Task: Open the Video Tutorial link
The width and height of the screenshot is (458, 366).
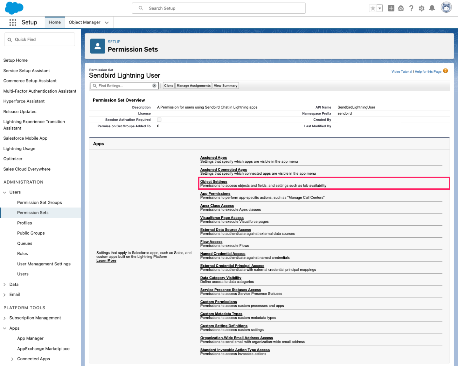Action: (x=402, y=72)
